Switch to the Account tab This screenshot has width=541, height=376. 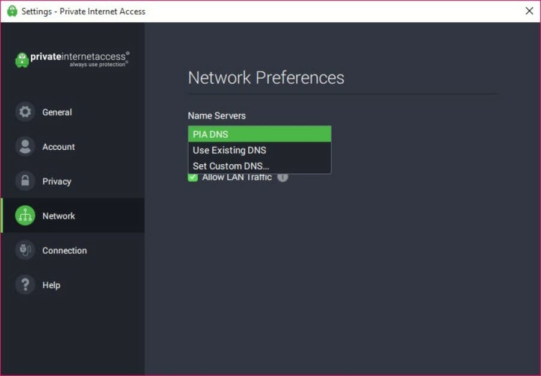(73, 146)
